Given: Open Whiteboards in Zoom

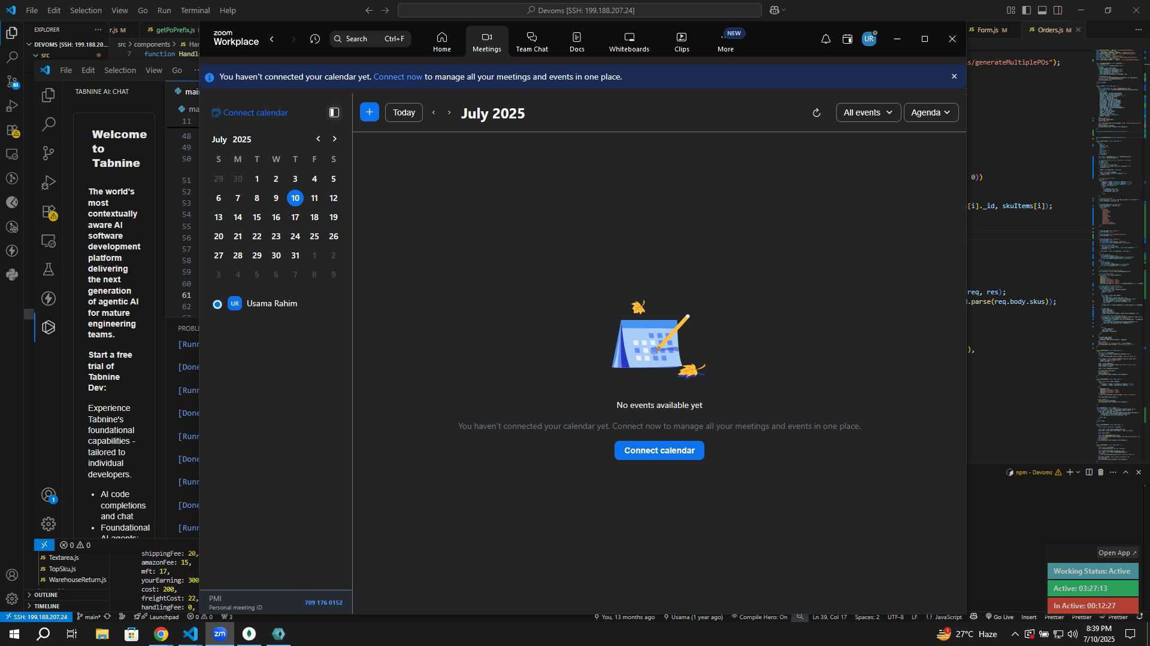Looking at the screenshot, I should (x=629, y=42).
